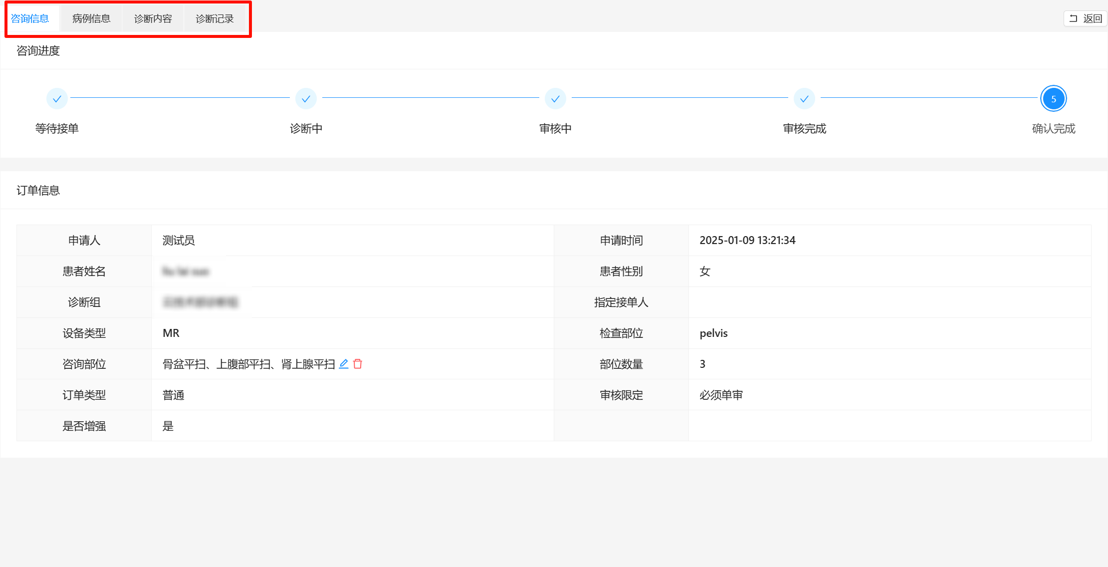This screenshot has width=1108, height=567.
Task: Click the 审核完成 step label
Action: (x=804, y=129)
